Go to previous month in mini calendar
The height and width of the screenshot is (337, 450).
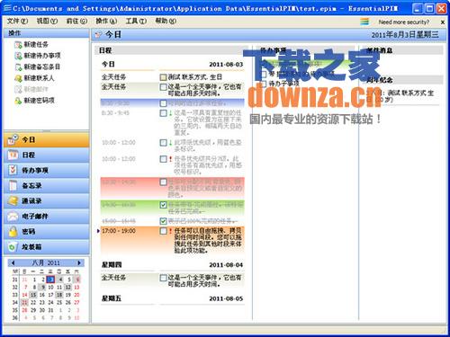click(13, 263)
